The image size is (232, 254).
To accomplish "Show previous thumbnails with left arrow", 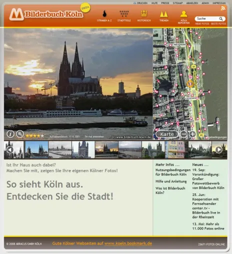I will pos(10,149).
